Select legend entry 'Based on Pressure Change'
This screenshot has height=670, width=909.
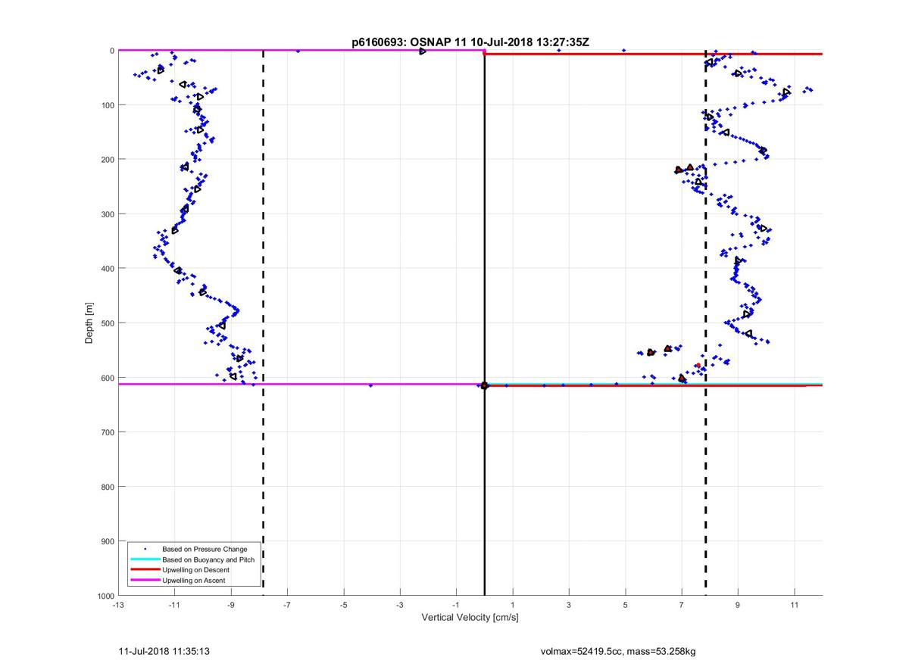point(205,549)
